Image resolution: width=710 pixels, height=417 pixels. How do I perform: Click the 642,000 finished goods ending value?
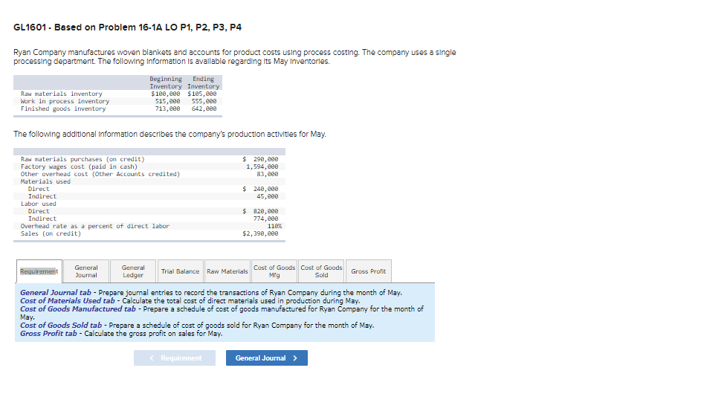point(204,109)
